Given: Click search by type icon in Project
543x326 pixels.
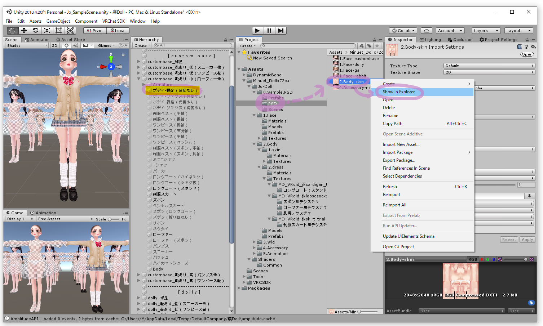Looking at the screenshot, I should pos(362,46).
